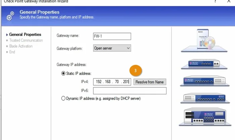Close the Gateway Installation Wizard window

coord(229,1)
